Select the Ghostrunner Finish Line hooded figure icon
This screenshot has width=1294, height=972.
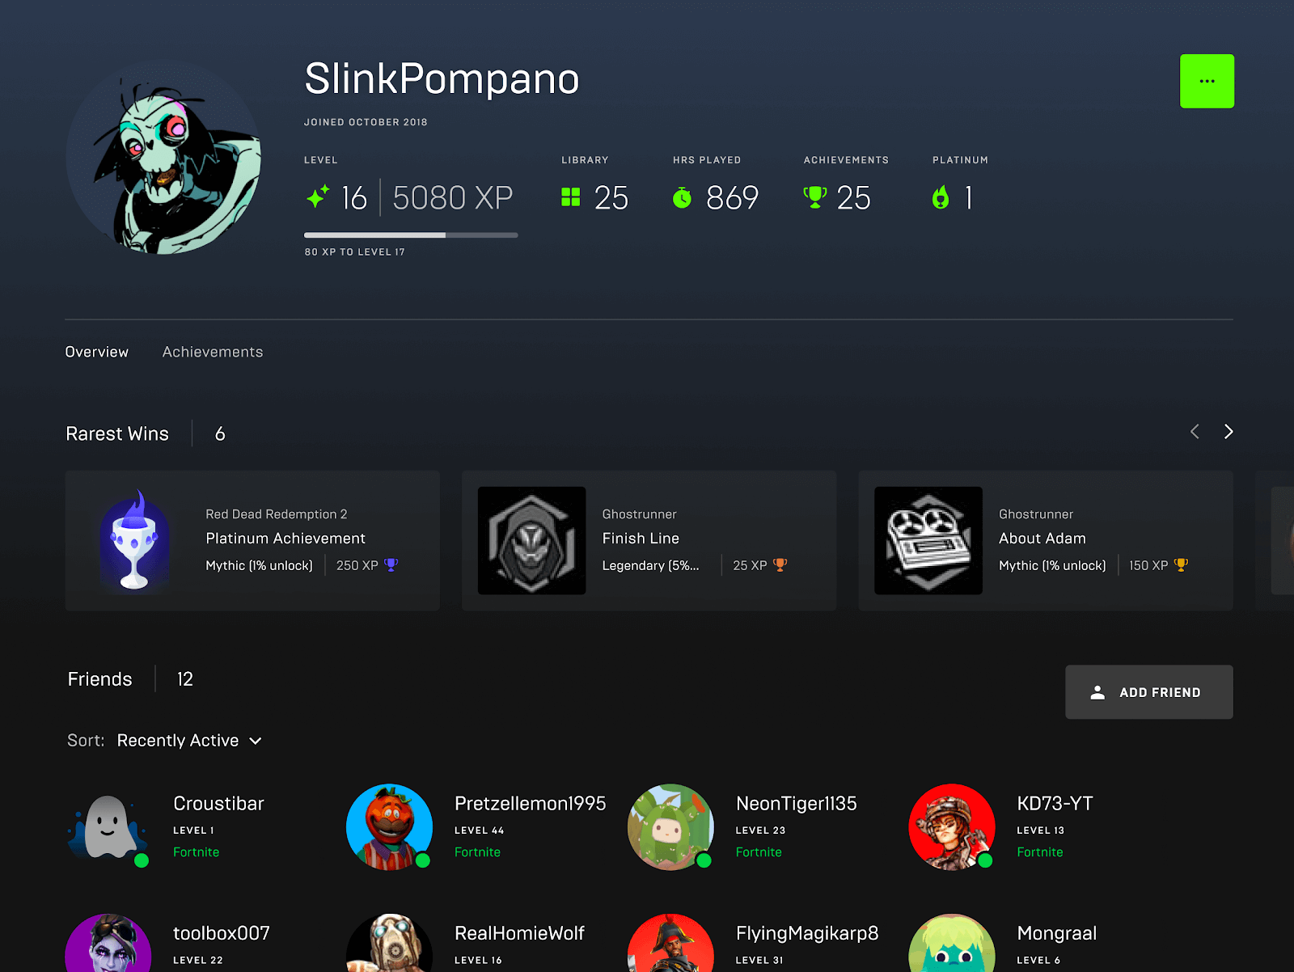pyautogui.click(x=531, y=540)
